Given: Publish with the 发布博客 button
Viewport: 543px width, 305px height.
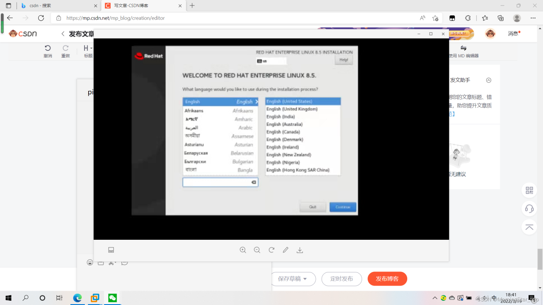Looking at the screenshot, I should pyautogui.click(x=387, y=279).
